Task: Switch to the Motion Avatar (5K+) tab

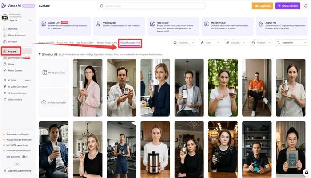Action: point(107,43)
